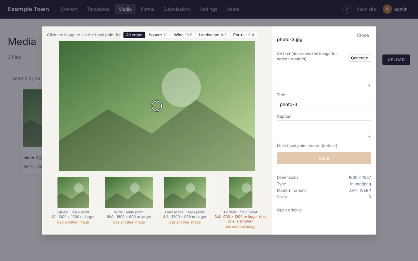Screen dimensions: 418x261
Task: Click the View site link
Action: pos(366,9)
